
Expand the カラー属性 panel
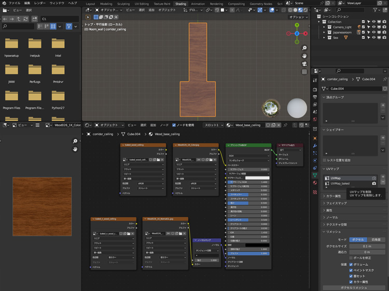[x=334, y=196]
